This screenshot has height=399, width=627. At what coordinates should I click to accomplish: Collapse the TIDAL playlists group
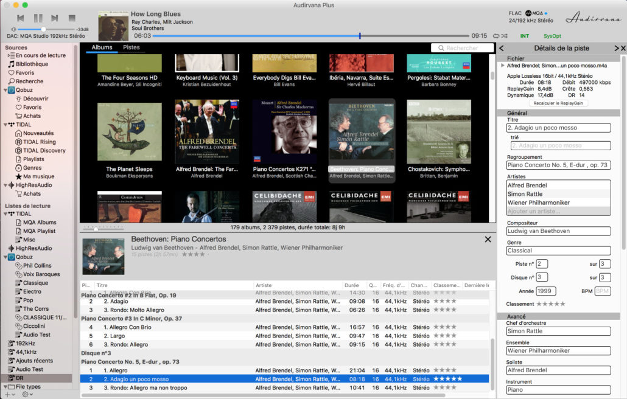(x=5, y=213)
